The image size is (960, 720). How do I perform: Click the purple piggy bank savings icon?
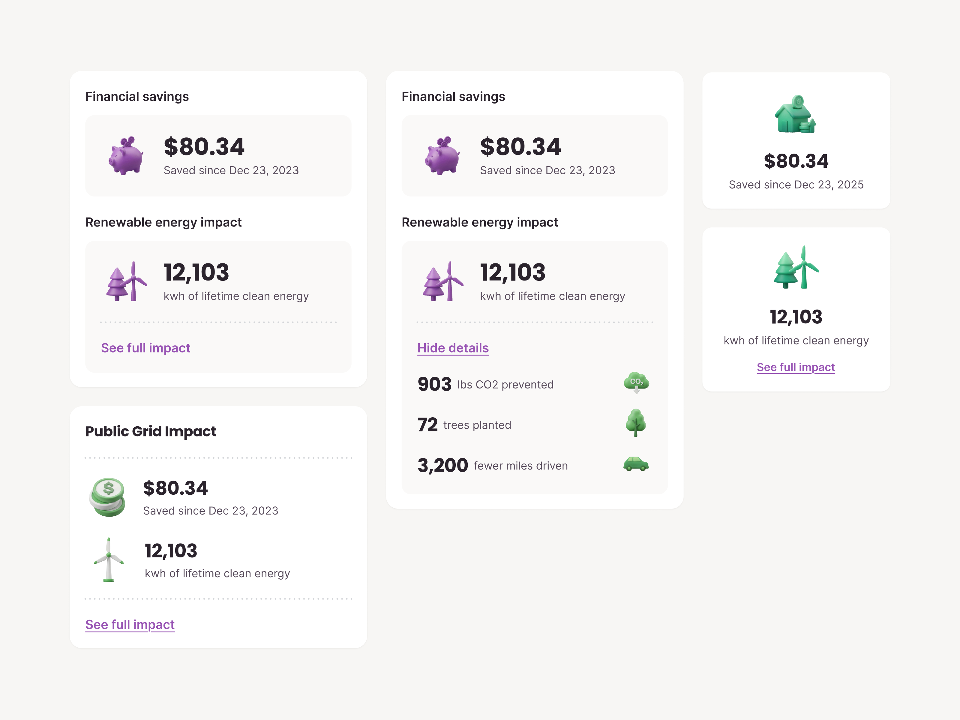pos(126,156)
